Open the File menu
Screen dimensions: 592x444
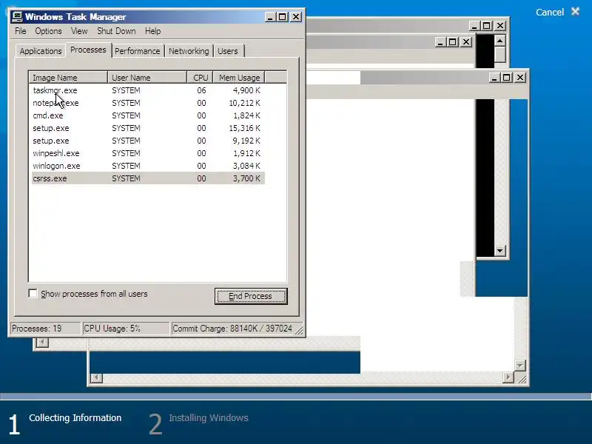tap(21, 31)
